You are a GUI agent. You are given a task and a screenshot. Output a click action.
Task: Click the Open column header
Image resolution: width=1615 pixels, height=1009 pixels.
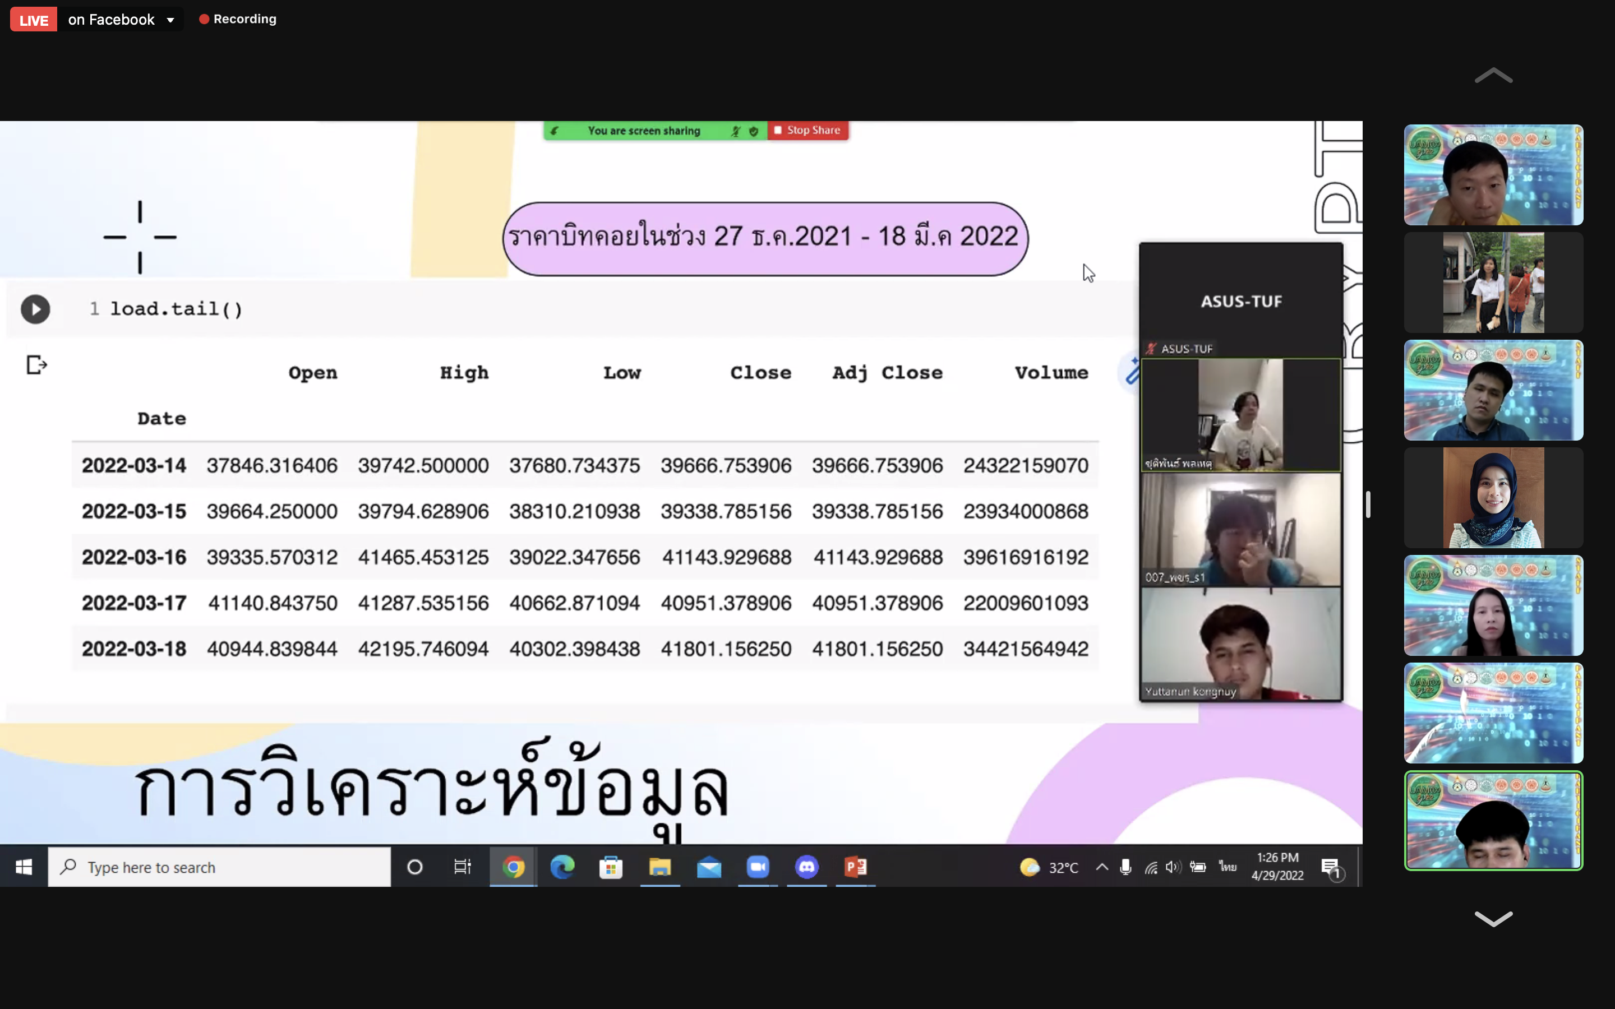[x=312, y=373]
